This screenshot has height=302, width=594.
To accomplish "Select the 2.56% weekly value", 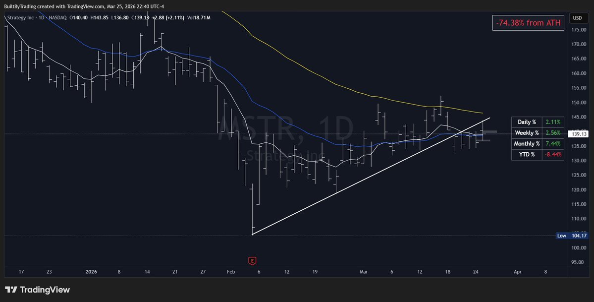I will [553, 133].
